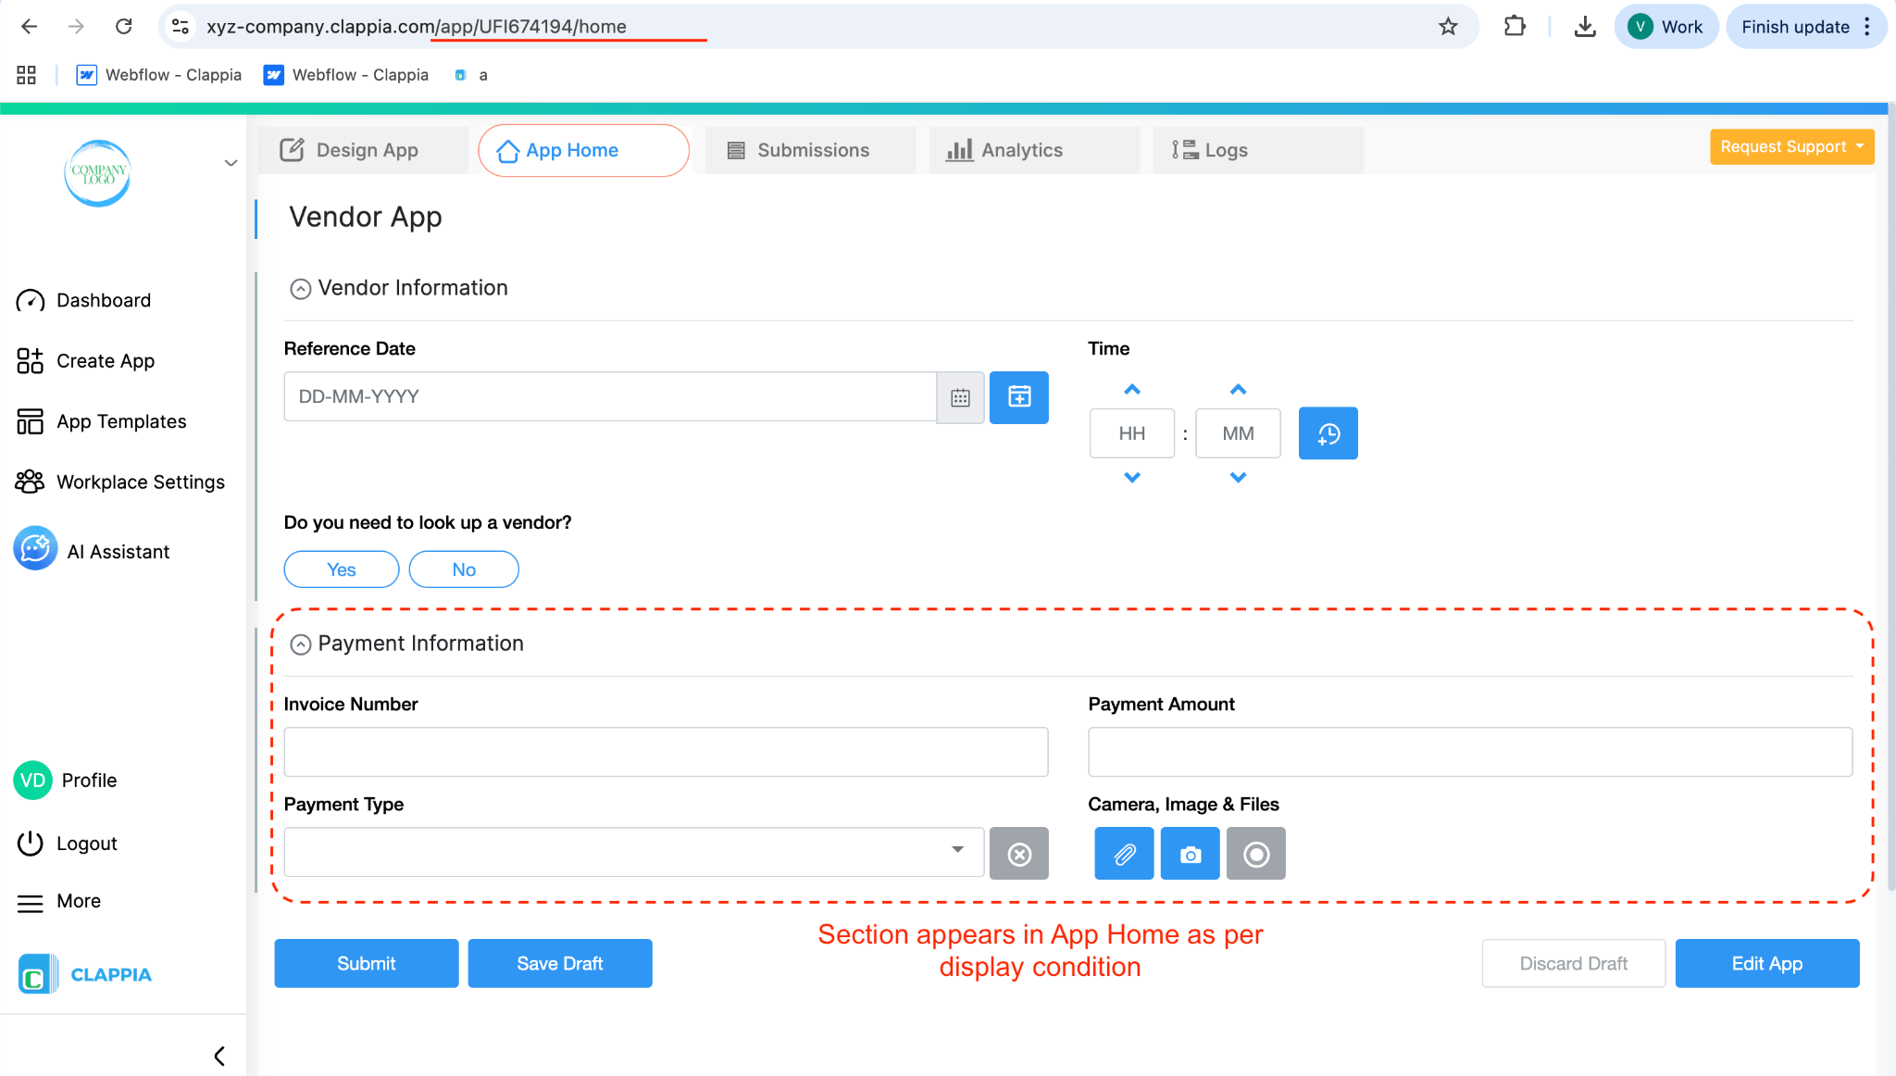Collapse the Vendor Information section
This screenshot has height=1076, width=1896.
(300, 289)
